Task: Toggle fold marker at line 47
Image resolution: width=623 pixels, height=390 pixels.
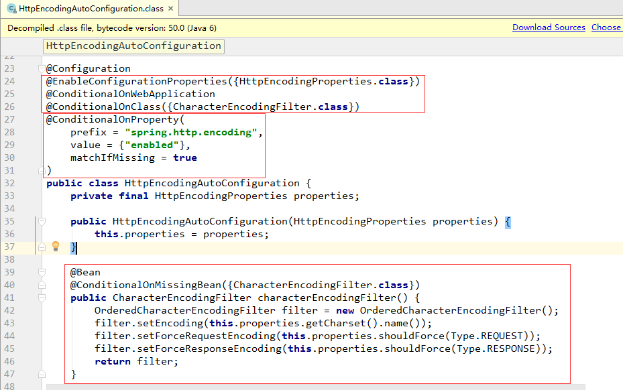Action: tap(42, 374)
